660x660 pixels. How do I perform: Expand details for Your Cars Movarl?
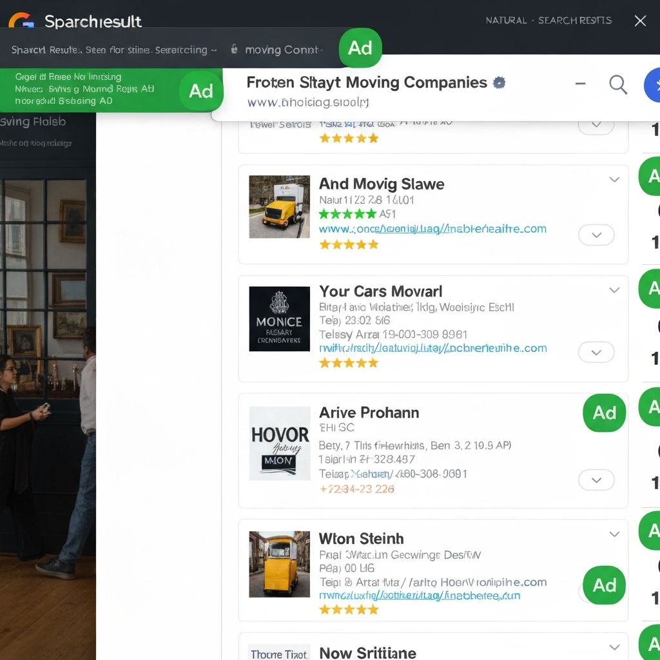[x=596, y=353]
